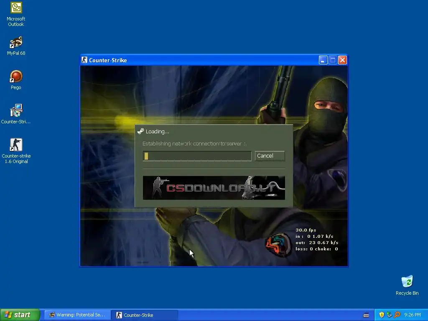Maximize the Counter-Strike window
Screen dimensions: 428x321
pos(333,60)
